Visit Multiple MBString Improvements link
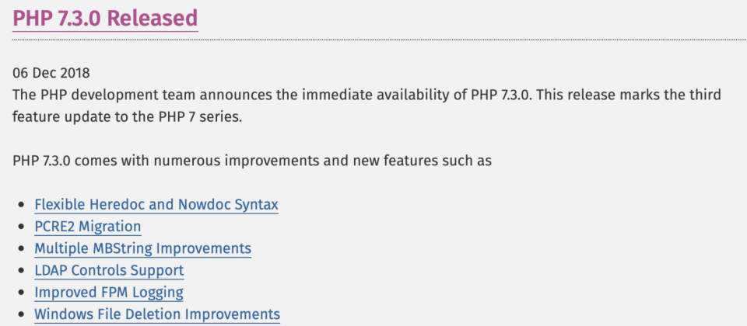747x326 pixels. pos(143,248)
